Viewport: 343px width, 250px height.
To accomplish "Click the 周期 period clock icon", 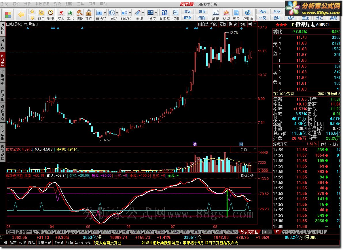I will [x=112, y=13].
